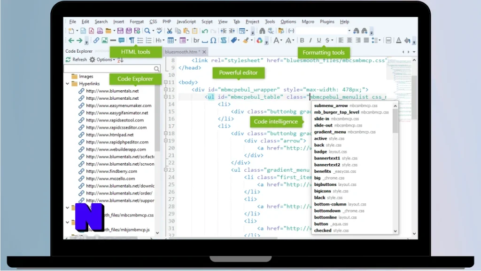Open the CSS menu
Screen dimensions: 481x271
tap(153, 22)
